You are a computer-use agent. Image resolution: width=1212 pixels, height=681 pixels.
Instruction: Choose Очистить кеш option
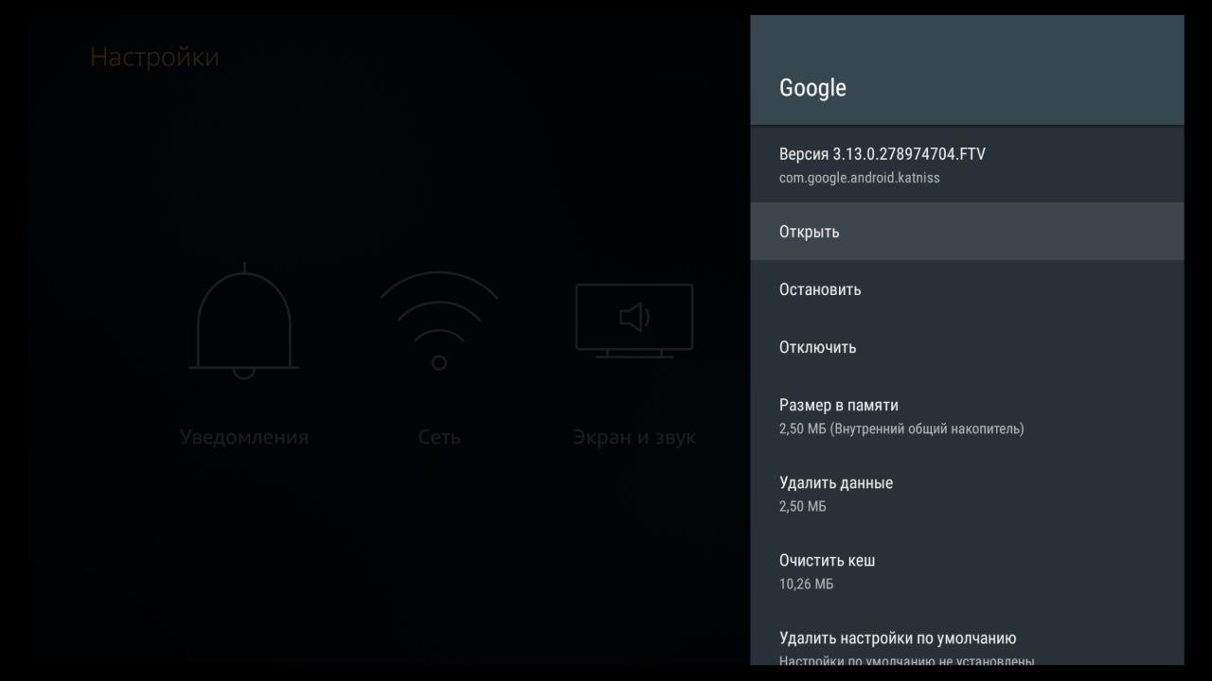coord(967,571)
